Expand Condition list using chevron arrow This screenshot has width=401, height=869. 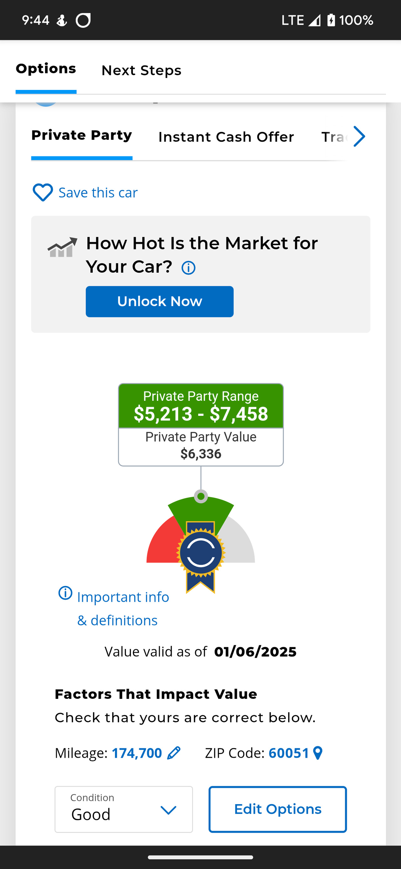[168, 810]
